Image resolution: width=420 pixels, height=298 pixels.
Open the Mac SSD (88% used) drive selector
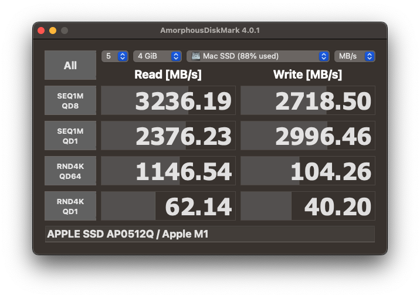pyautogui.click(x=258, y=56)
